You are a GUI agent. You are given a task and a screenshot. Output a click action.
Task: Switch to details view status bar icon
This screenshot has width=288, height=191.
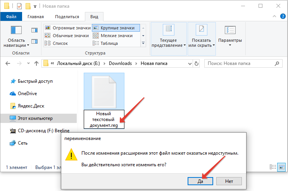[273, 167]
